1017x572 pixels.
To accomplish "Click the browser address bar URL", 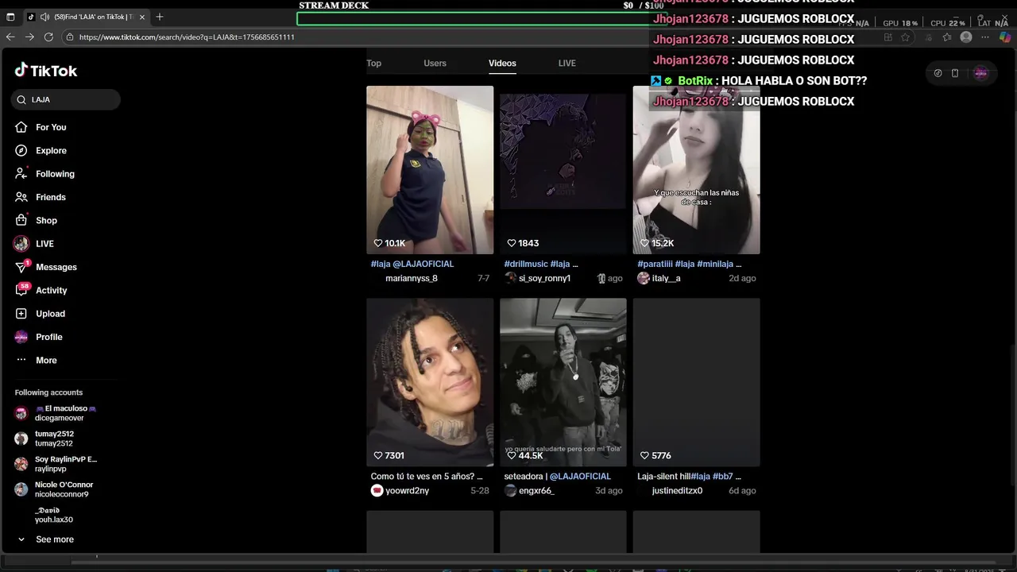I will 187,37.
